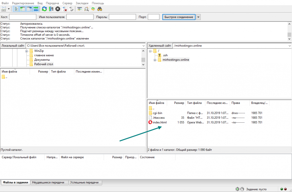Select Рабочий стол in the local tree
Viewport: 292px width, 192px height.
pyautogui.click(x=44, y=64)
